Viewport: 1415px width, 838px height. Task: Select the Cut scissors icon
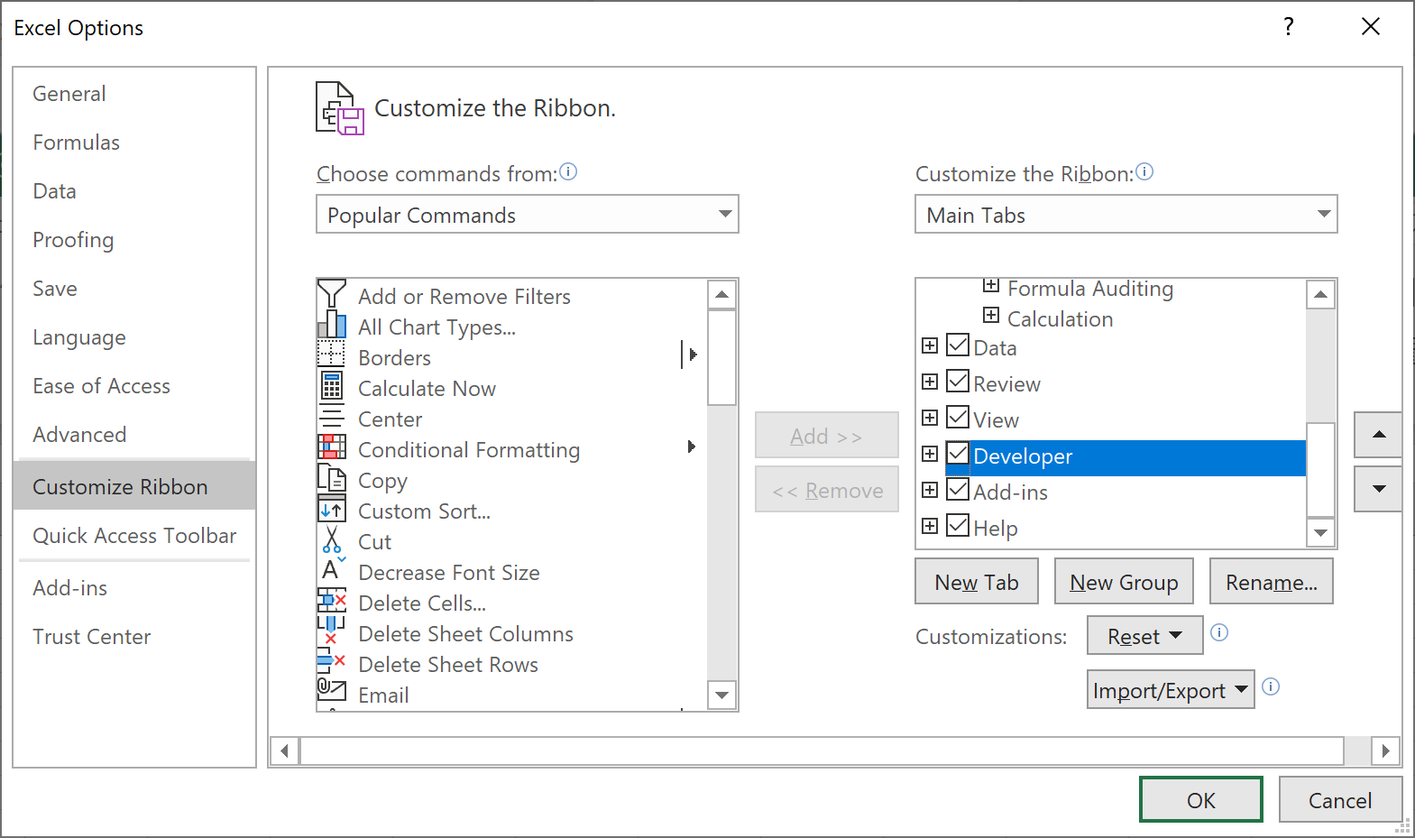tap(331, 540)
